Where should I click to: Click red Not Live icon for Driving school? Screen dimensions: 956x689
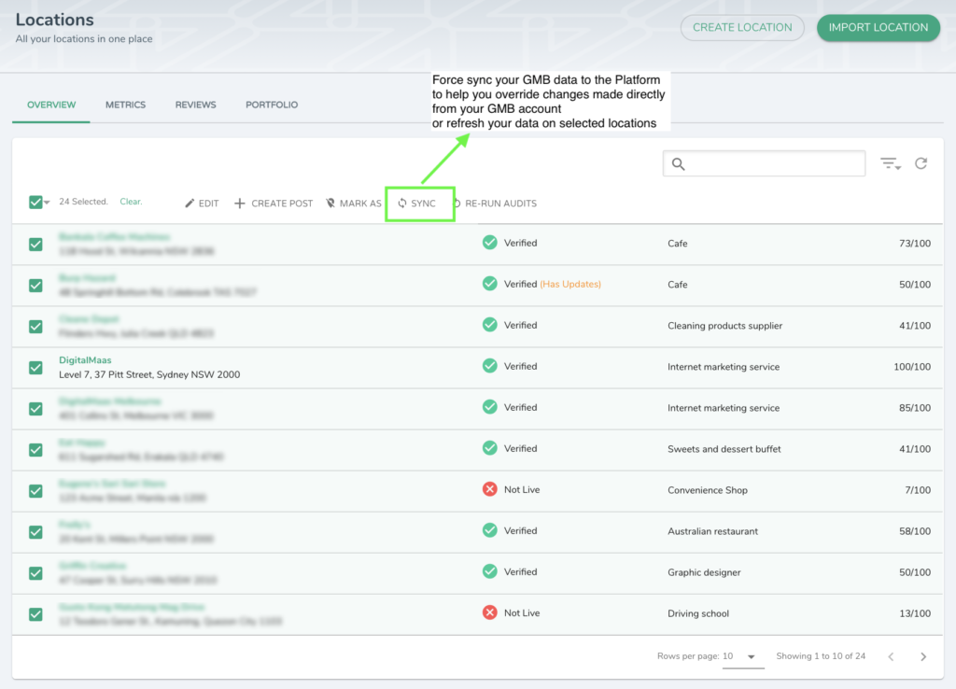(x=489, y=612)
